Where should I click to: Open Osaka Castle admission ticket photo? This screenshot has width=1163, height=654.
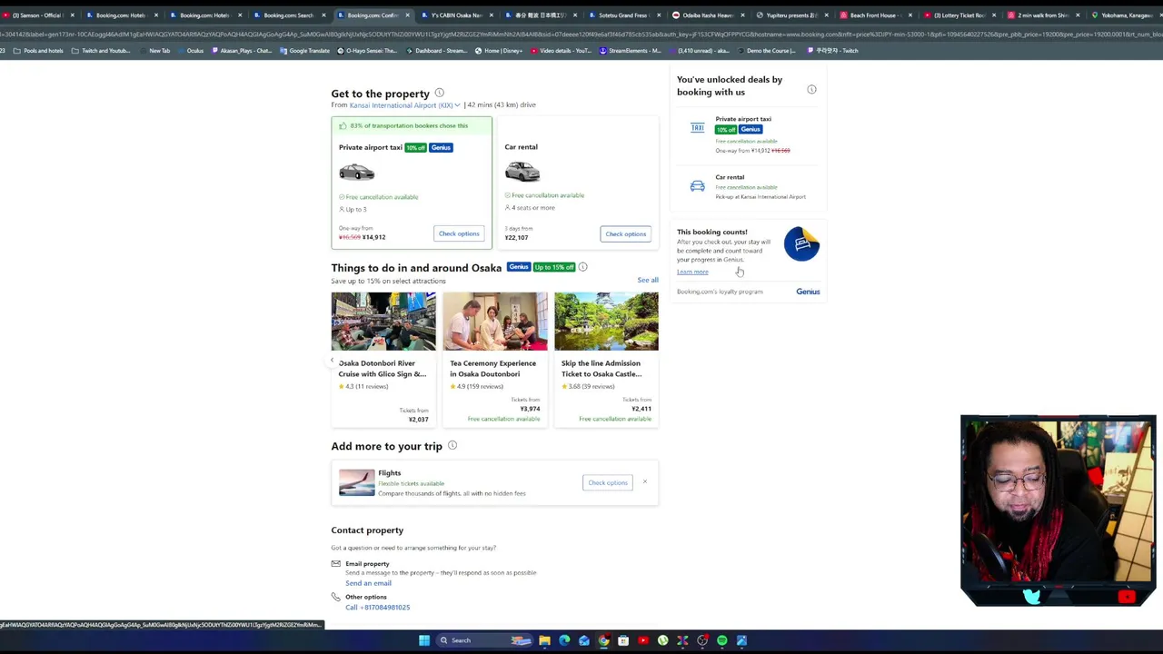[606, 322]
